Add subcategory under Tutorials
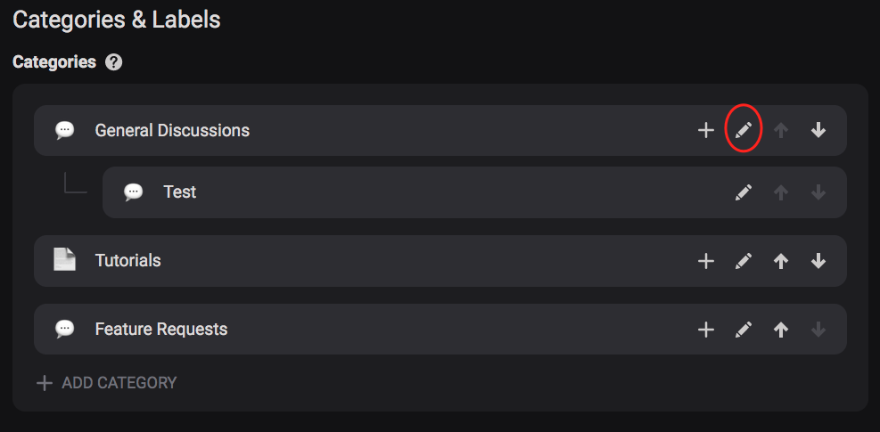This screenshot has width=880, height=432. tap(705, 261)
